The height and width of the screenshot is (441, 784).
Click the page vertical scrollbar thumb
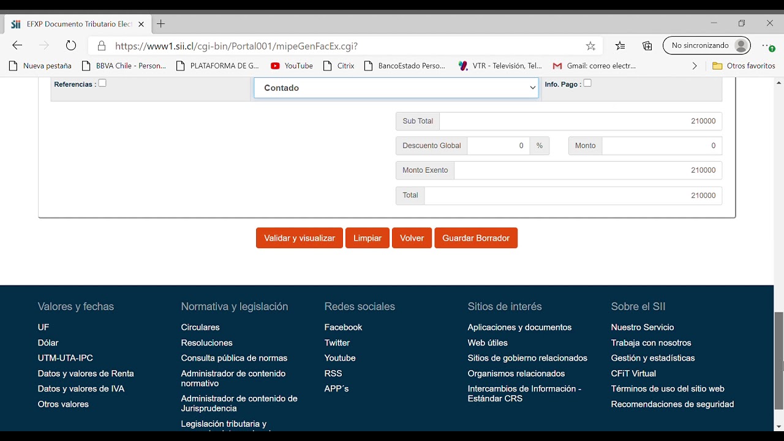click(x=779, y=361)
